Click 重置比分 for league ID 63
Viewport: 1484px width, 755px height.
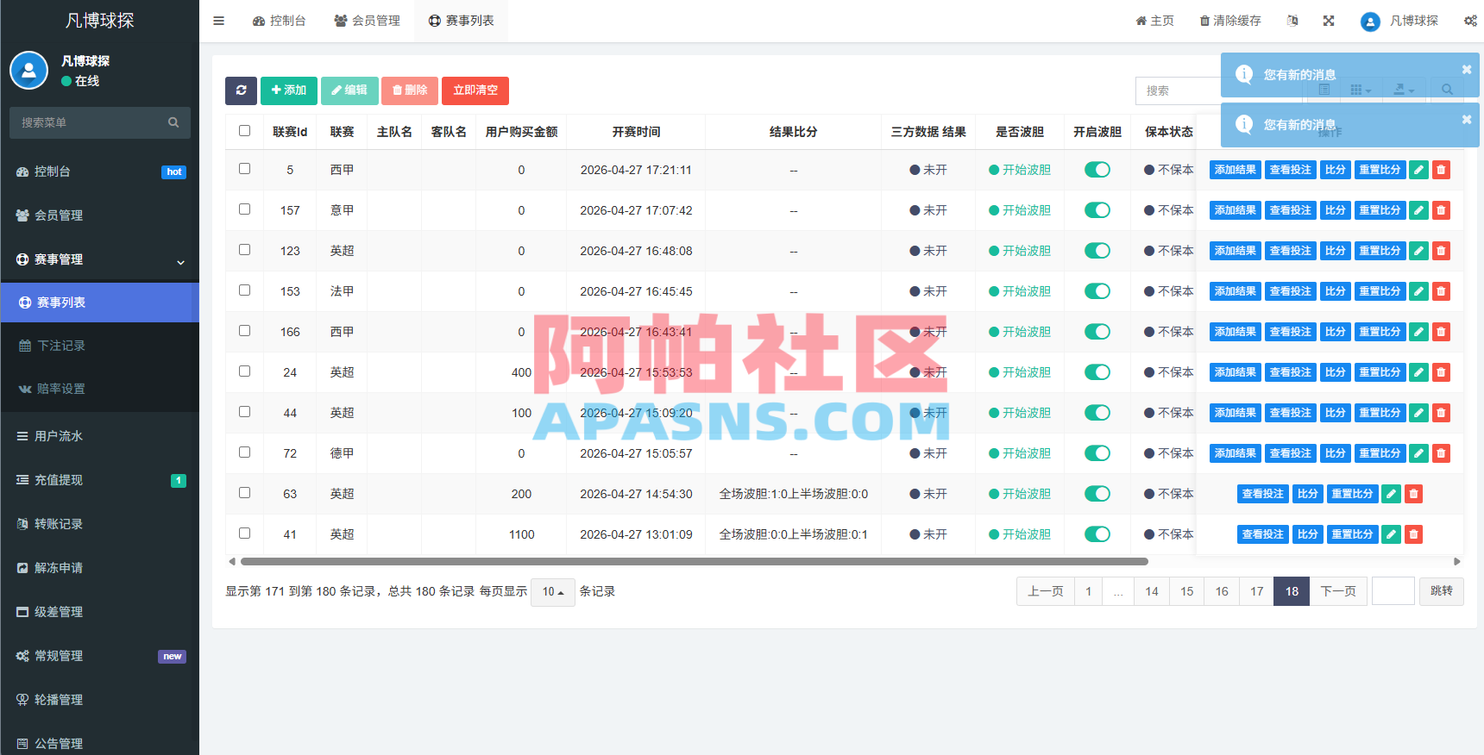click(x=1352, y=494)
